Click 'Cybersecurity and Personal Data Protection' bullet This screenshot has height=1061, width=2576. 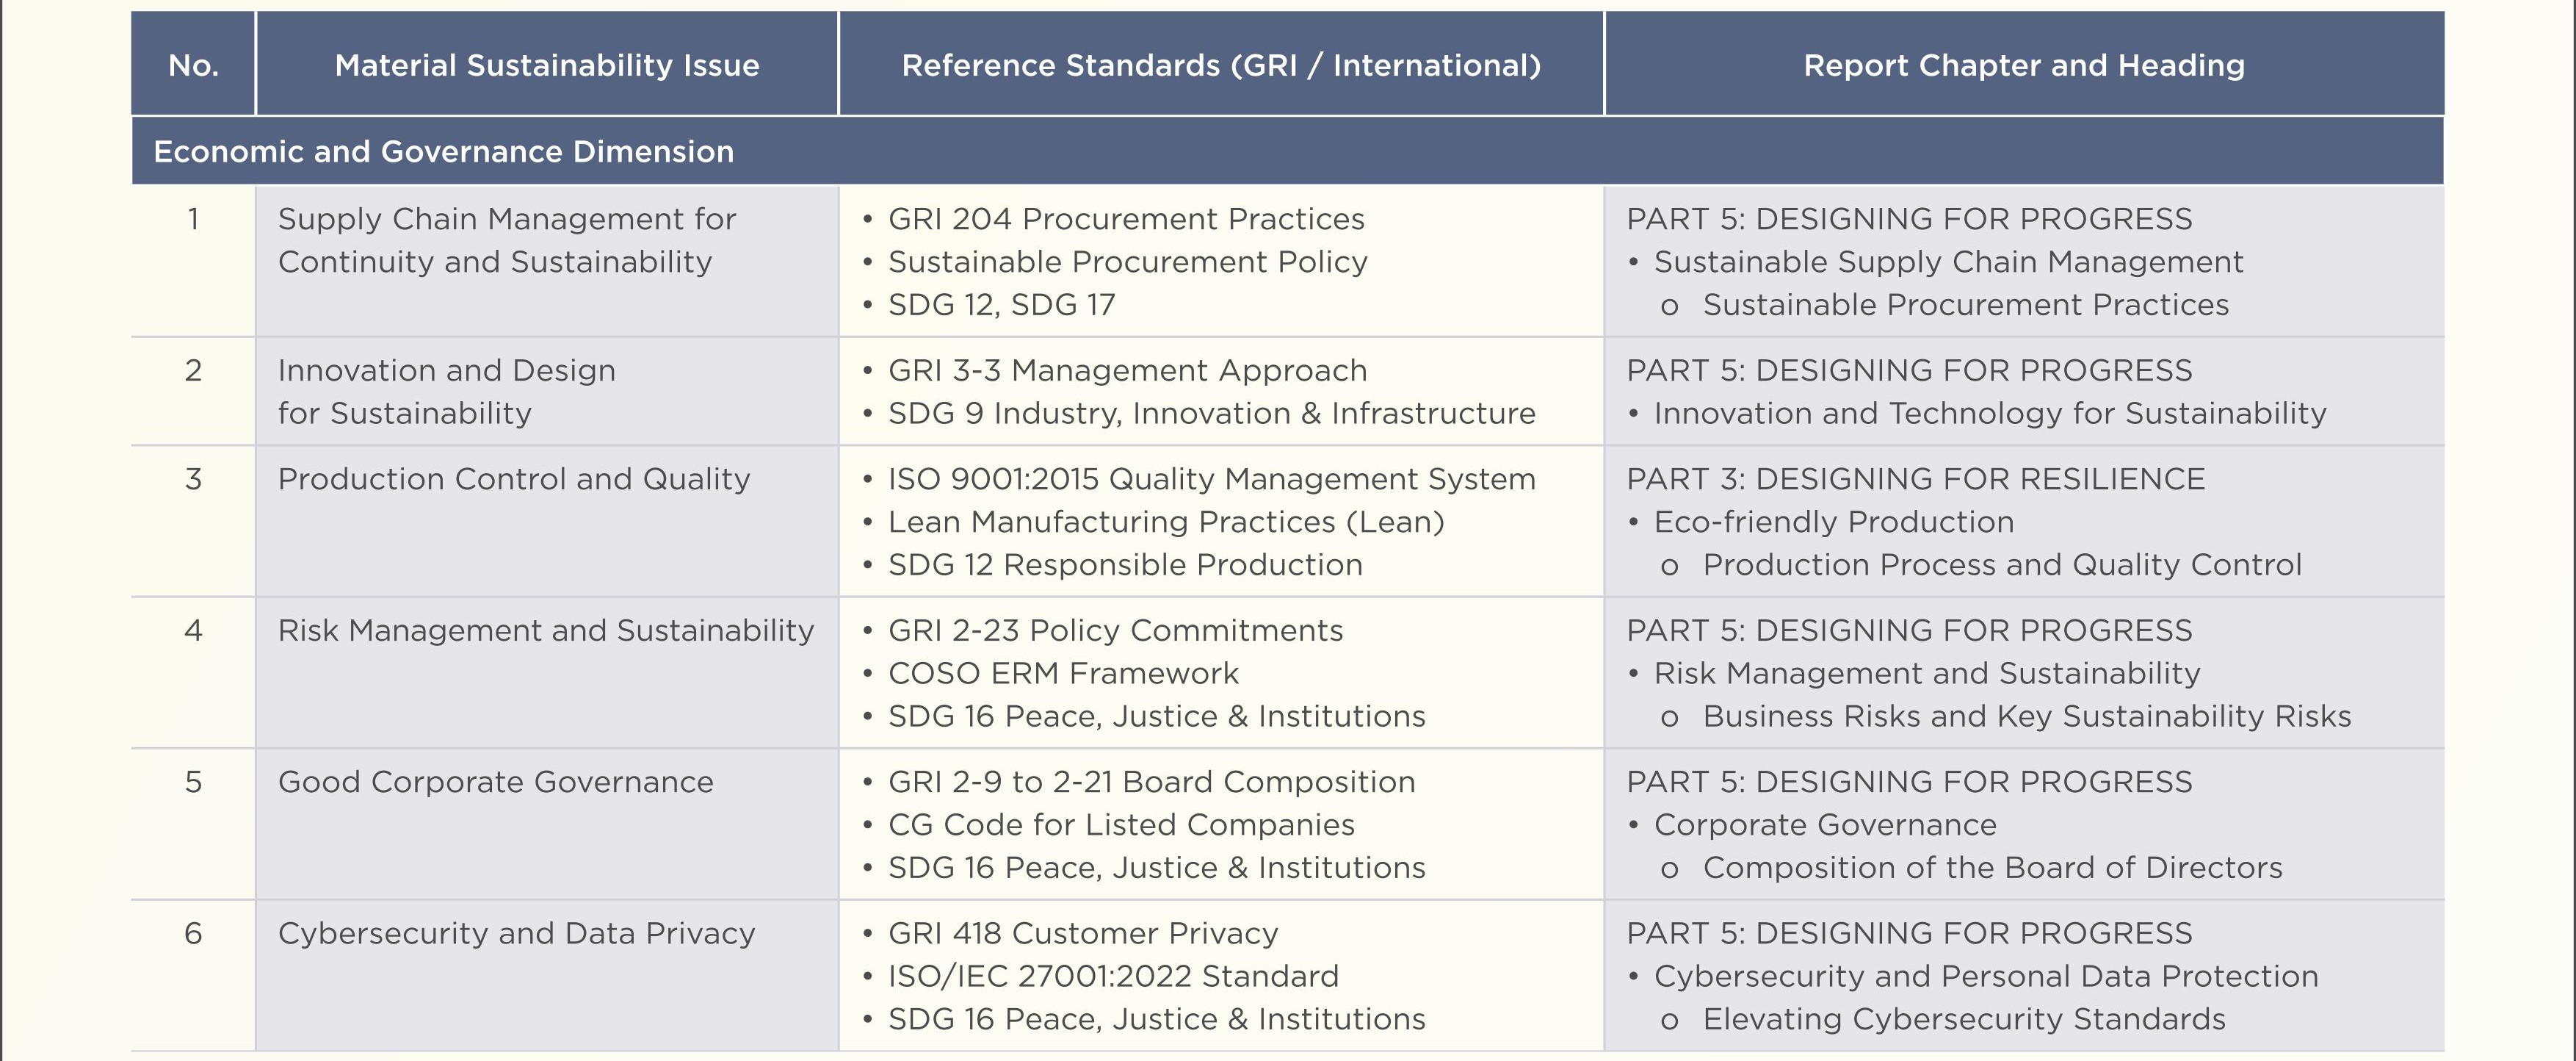(x=1986, y=976)
